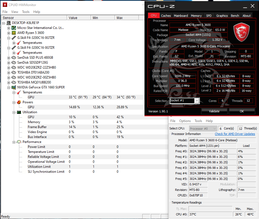Click the OK button in CPU-Z
This screenshot has width=259, height=219.
tap(242, 111)
